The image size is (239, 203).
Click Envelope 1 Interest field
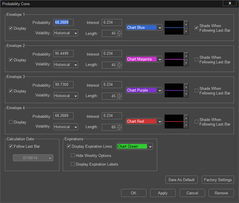point(112,22)
